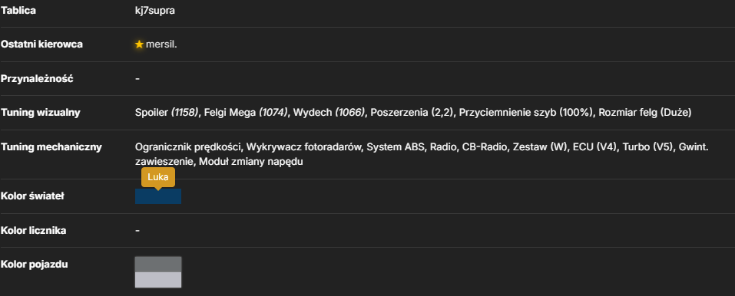
Task: Click the Ogranicznik prędkości item
Action: pyautogui.click(x=188, y=147)
